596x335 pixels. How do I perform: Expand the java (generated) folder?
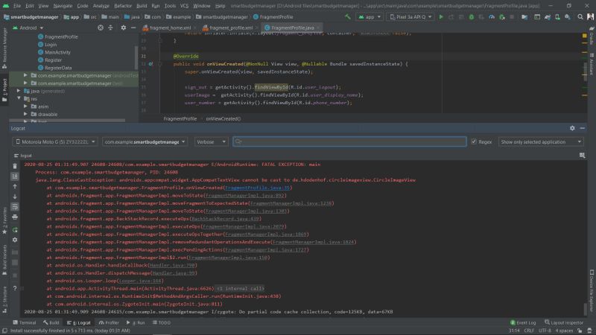pyautogui.click(x=19, y=91)
